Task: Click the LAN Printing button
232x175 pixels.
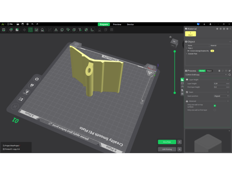Action: coord(167,149)
